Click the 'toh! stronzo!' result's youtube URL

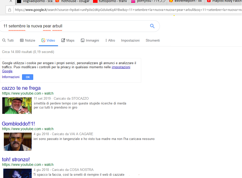point(28,165)
